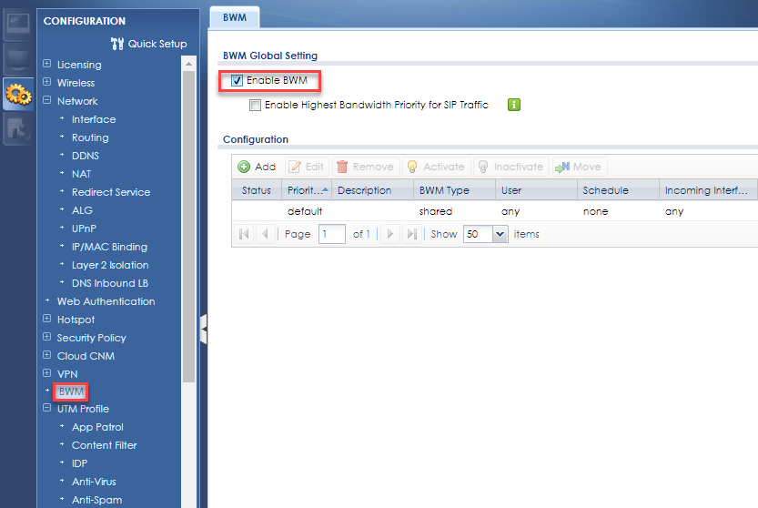This screenshot has height=508, width=758.
Task: Expand the VPN tree node
Action: click(x=46, y=374)
